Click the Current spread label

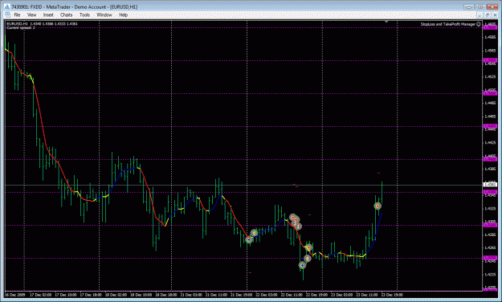21,28
